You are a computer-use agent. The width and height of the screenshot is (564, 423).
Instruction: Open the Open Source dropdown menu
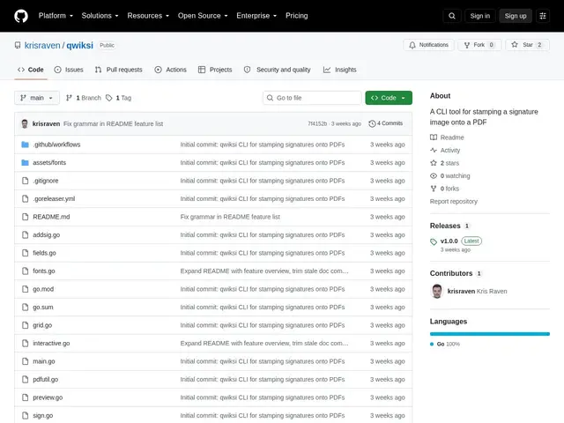[203, 16]
